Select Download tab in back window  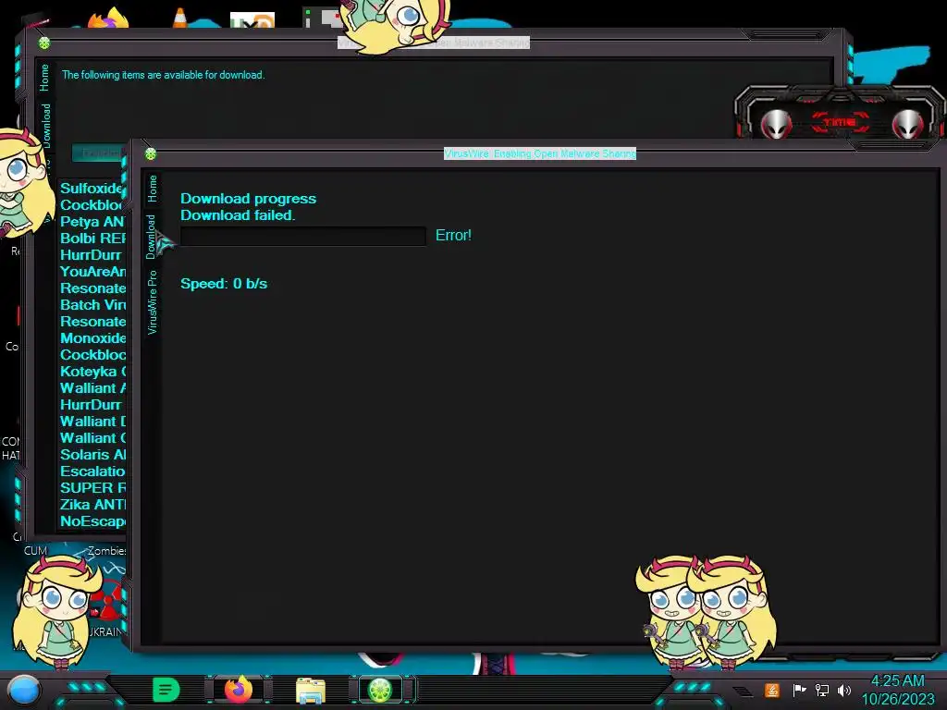46,126
